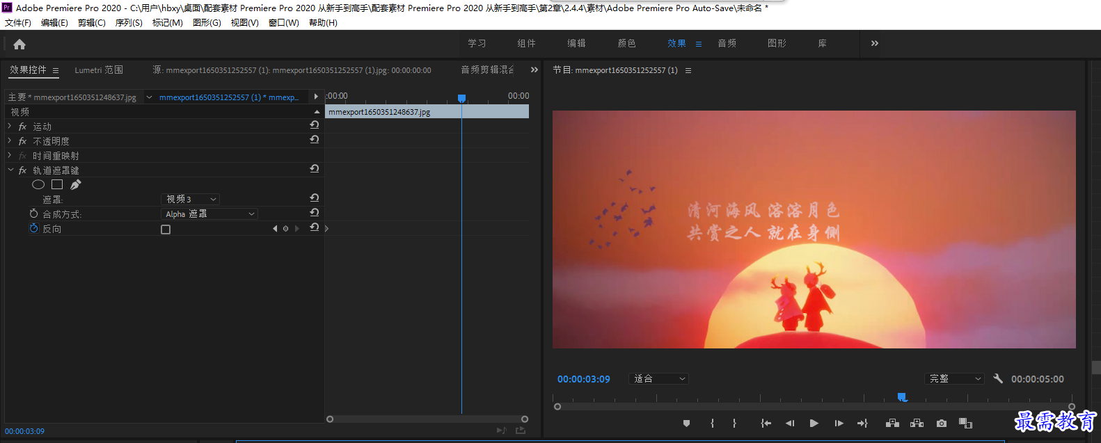Add marker in program monitor
1101x443 pixels.
[x=686, y=423]
